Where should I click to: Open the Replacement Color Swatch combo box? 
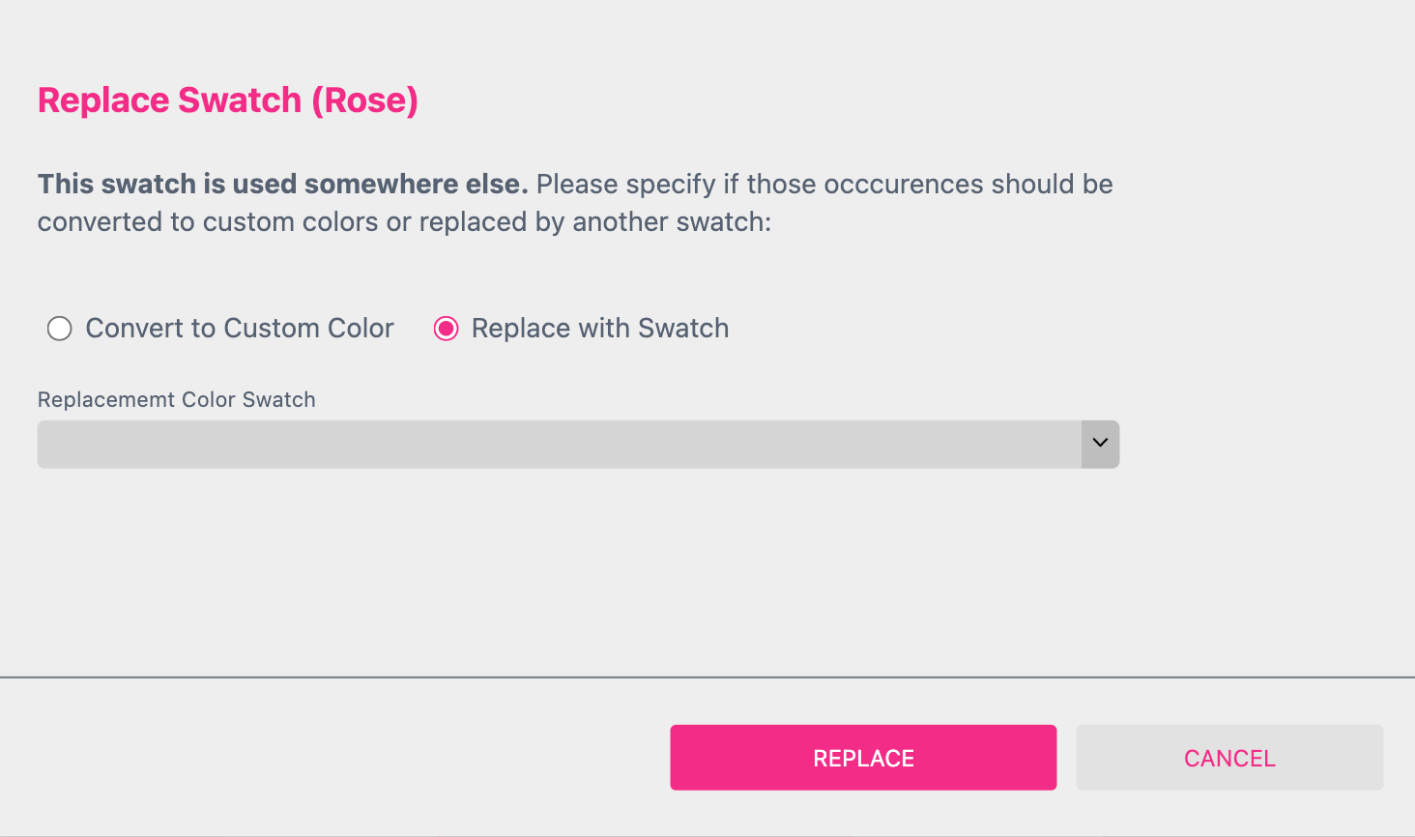click(559, 444)
